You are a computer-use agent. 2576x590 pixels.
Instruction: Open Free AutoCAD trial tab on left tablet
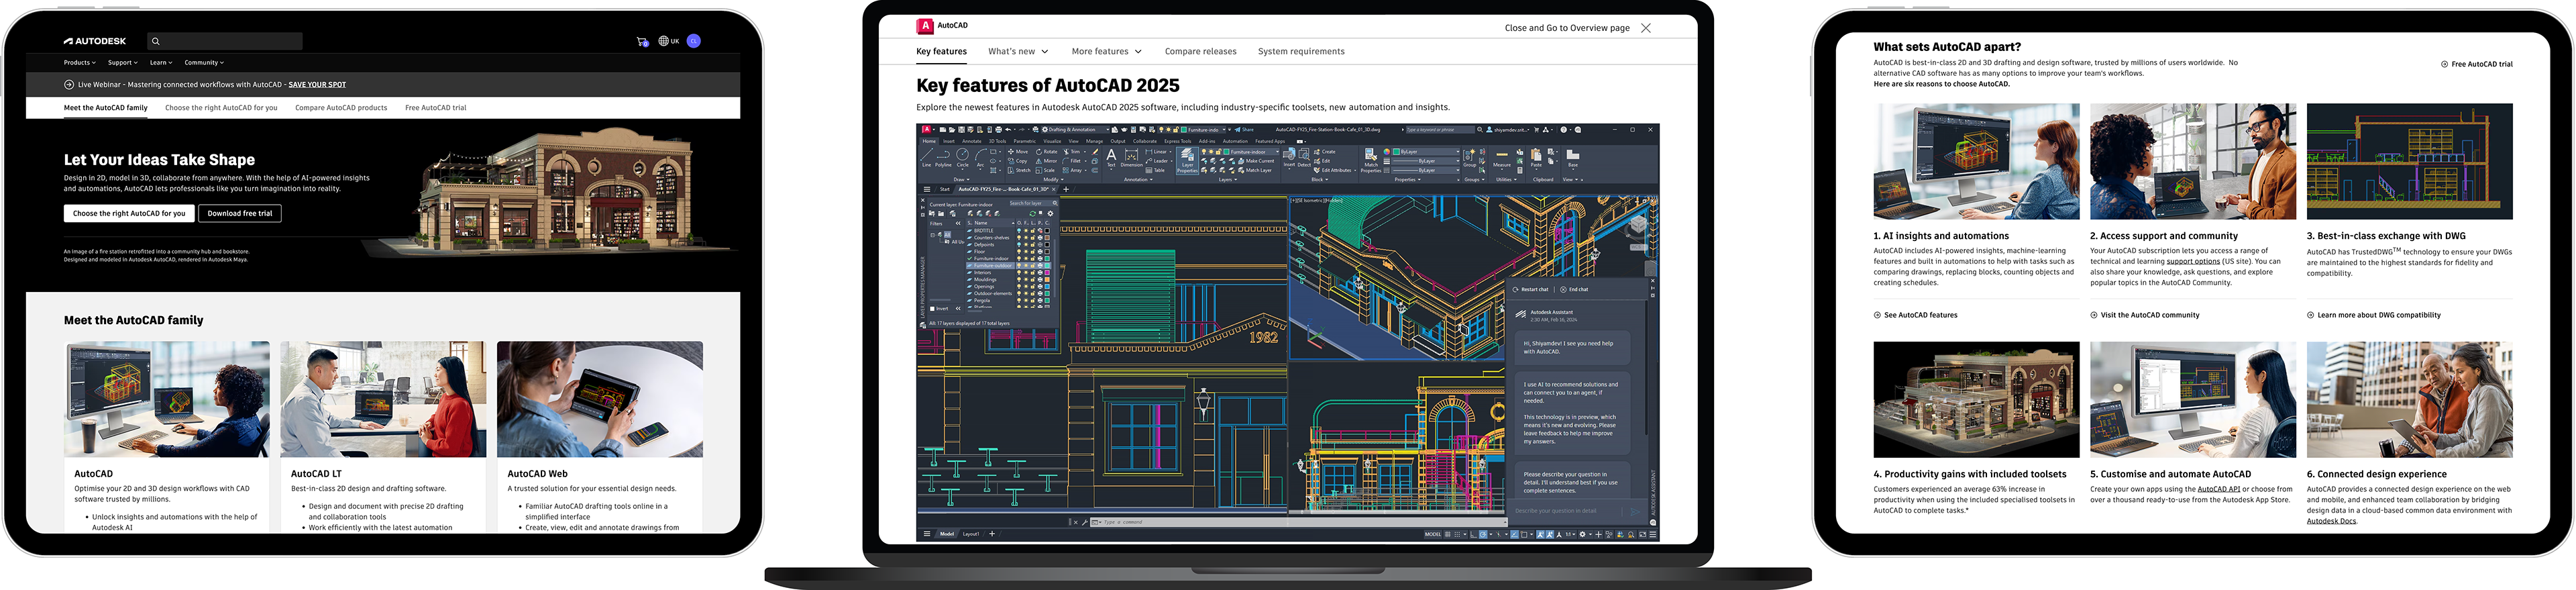coord(435,108)
